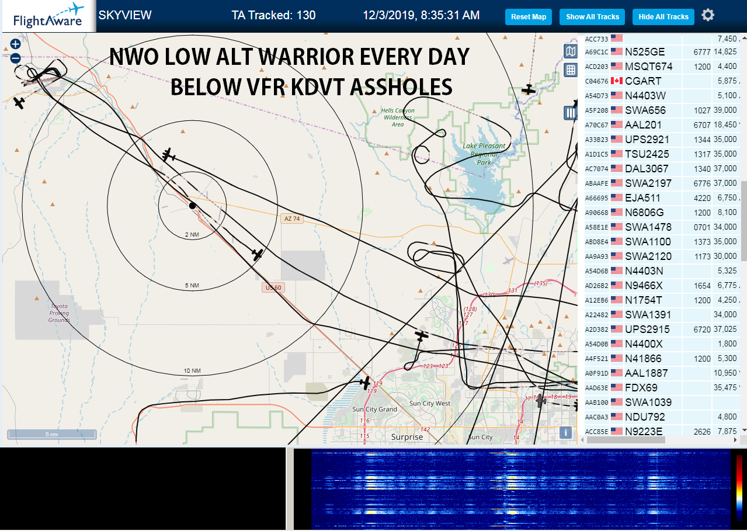Toggle the map grid overlay icon

tap(570, 70)
